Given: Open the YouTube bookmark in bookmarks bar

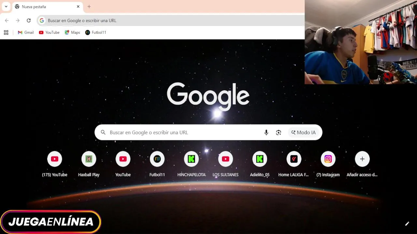Looking at the screenshot, I should (x=49, y=32).
